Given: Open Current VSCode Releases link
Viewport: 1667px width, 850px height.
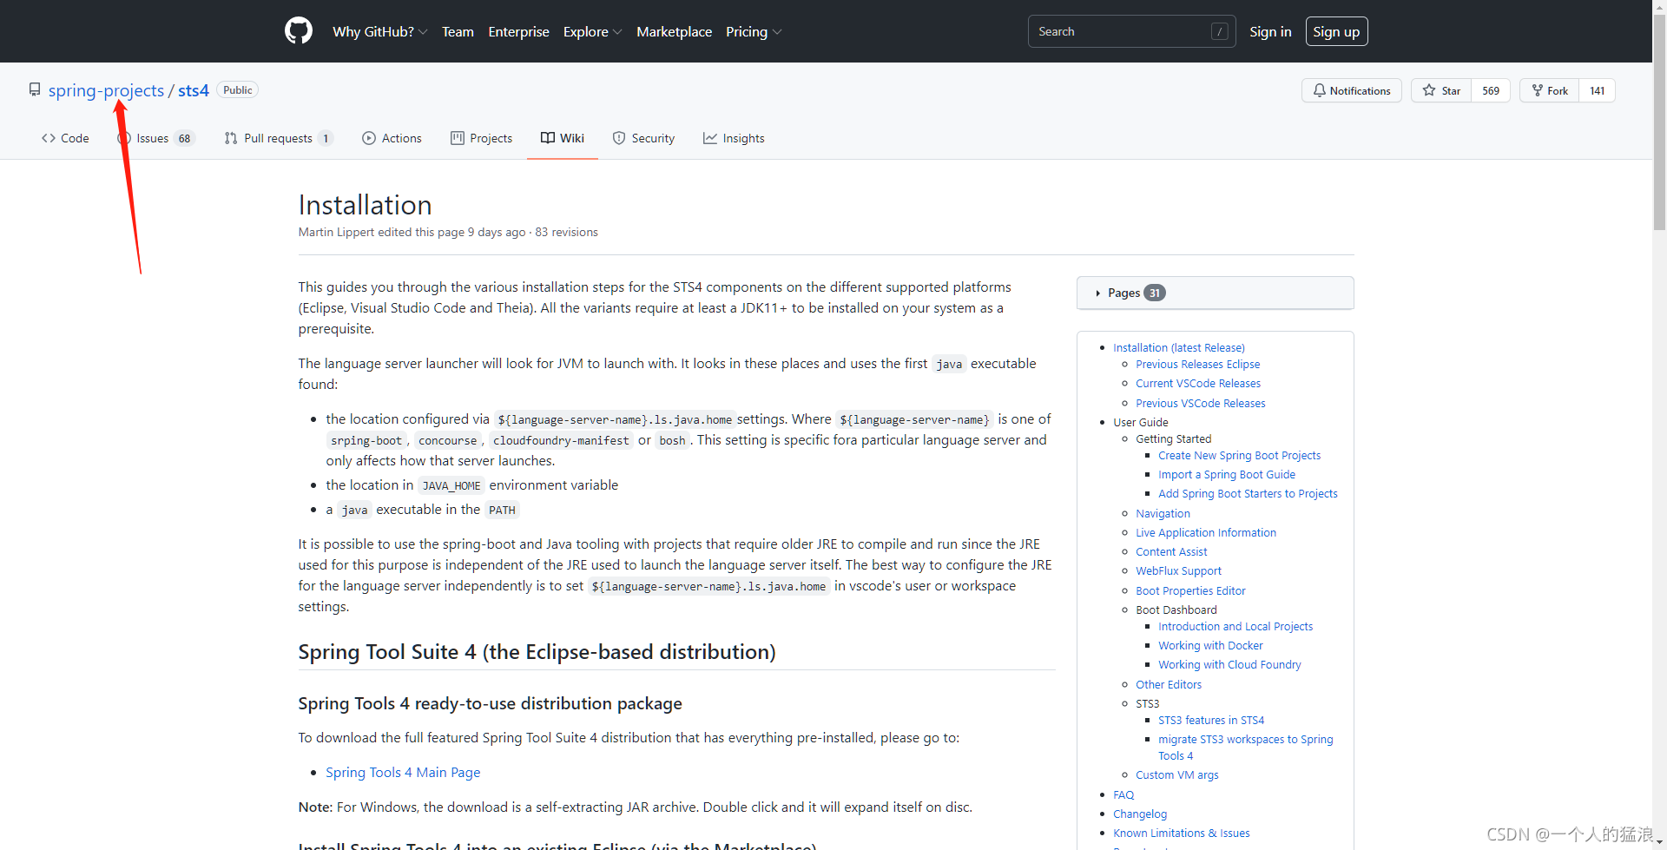Looking at the screenshot, I should click(1198, 384).
